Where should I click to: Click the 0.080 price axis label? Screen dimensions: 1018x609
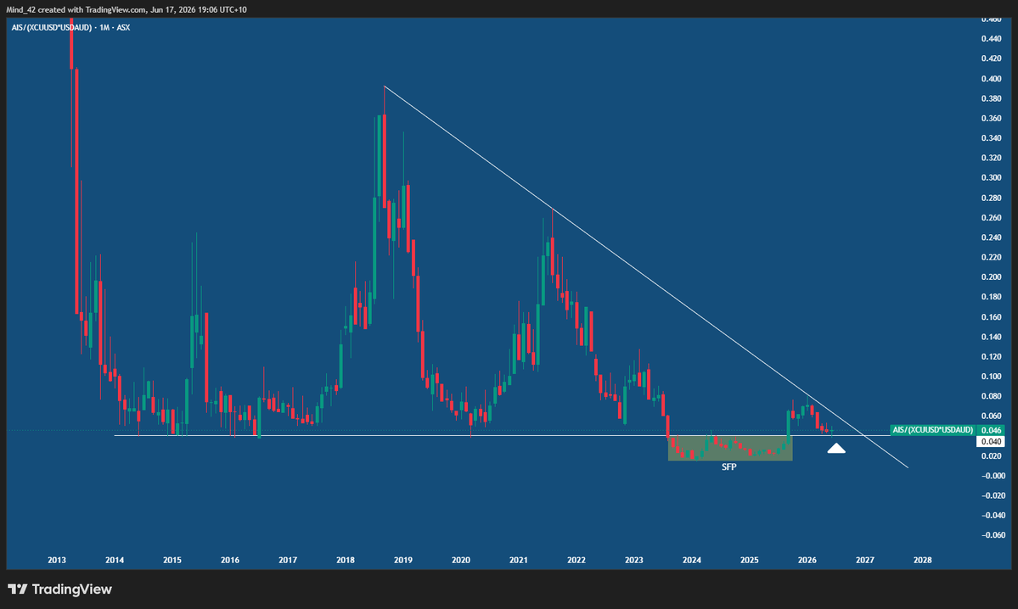[x=991, y=396]
